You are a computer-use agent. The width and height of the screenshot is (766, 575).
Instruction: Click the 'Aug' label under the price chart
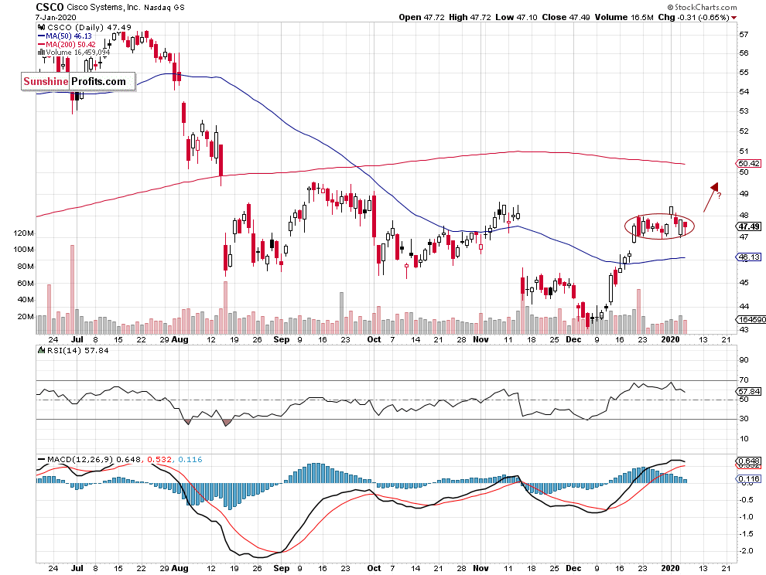(180, 339)
